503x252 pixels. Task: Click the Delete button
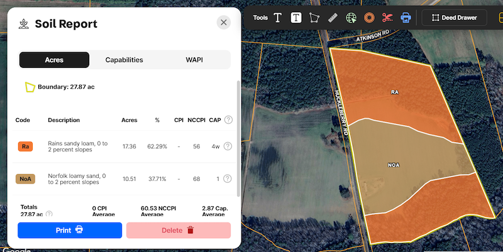click(x=179, y=230)
